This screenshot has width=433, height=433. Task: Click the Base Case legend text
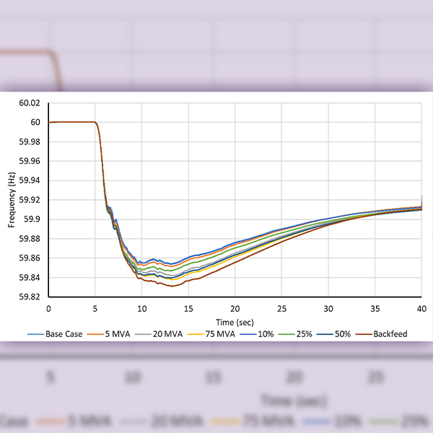tap(65, 334)
